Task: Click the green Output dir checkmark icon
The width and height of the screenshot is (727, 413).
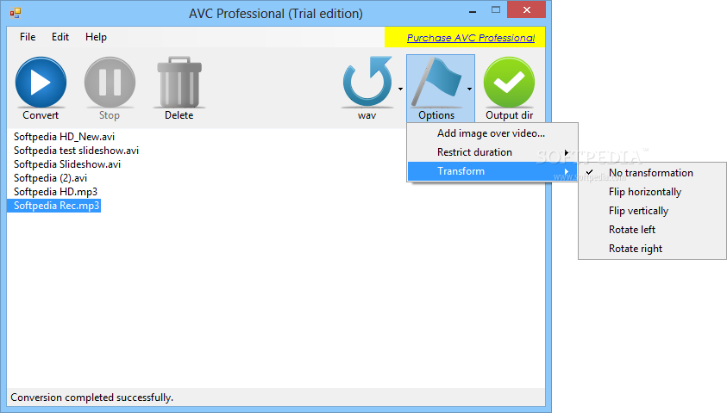Action: 509,83
